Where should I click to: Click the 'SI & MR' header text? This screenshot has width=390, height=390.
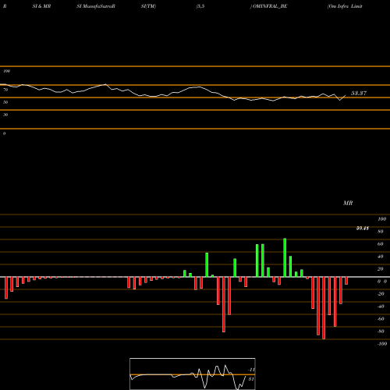click(x=41, y=6)
